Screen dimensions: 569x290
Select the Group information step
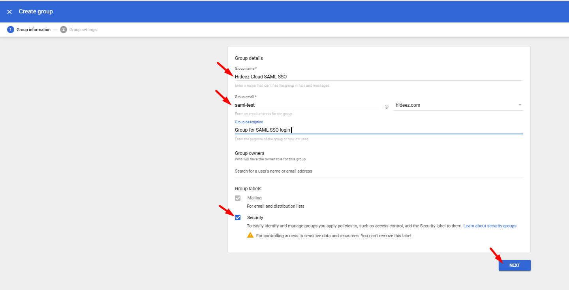34,30
